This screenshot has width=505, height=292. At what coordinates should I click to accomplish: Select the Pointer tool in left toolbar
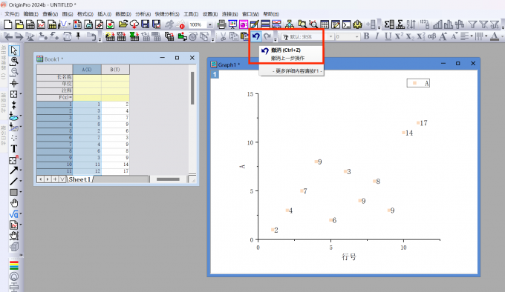click(x=14, y=50)
